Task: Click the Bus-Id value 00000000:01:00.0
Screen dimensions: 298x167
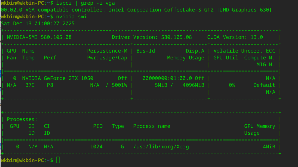Action: coord(167,78)
